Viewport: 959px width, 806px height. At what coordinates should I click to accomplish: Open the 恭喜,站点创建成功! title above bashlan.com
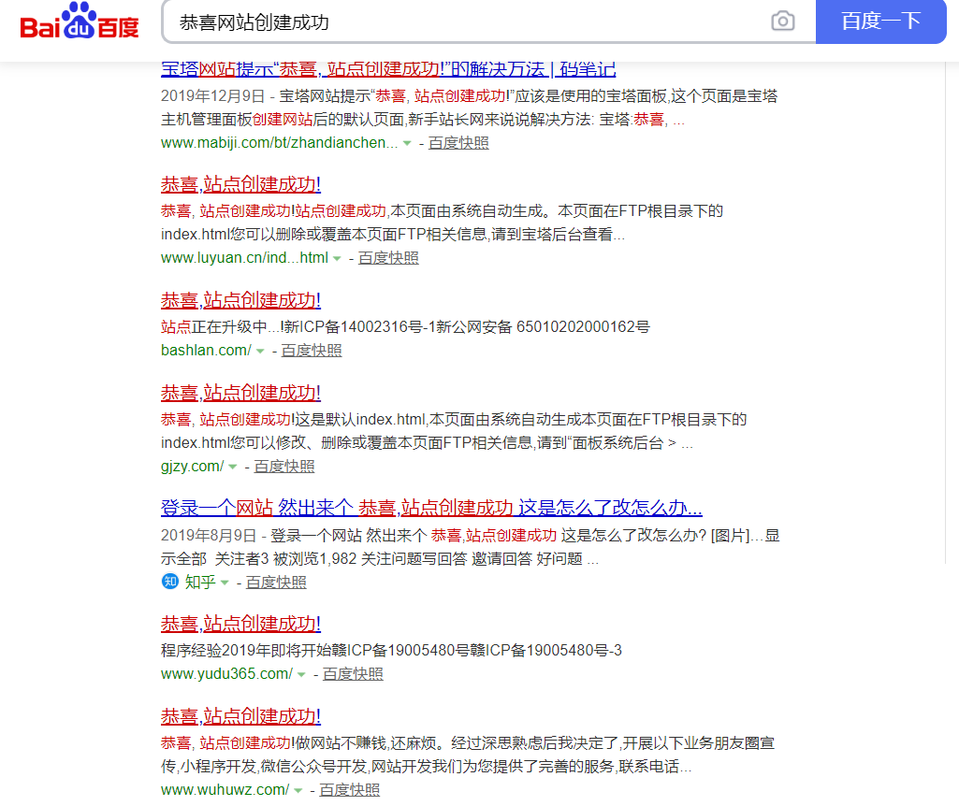tap(241, 300)
